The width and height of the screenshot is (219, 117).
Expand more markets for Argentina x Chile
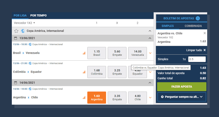click(x=150, y=98)
